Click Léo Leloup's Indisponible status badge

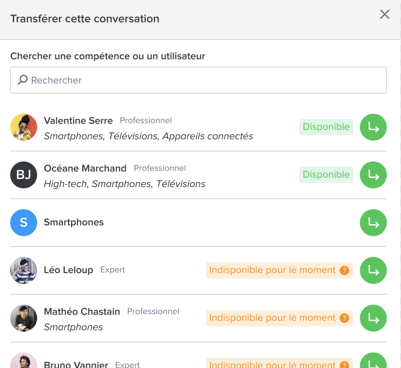272,270
